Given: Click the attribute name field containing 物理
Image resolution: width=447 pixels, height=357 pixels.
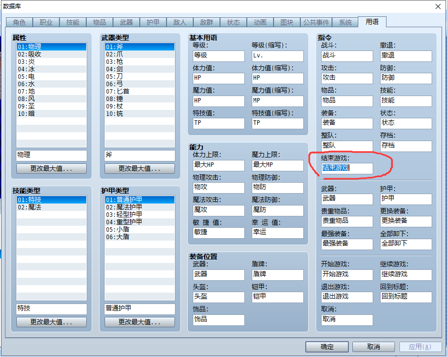Looking at the screenshot, I should [52, 155].
